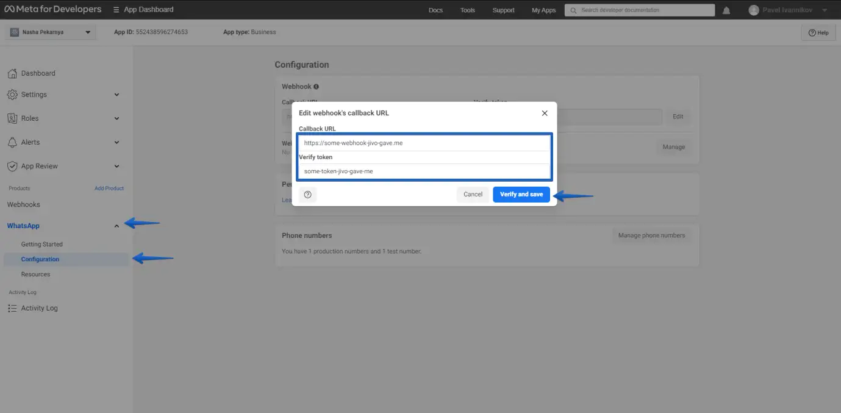Viewport: 841px width, 413px height.
Task: Click the Verify token input field
Action: (x=424, y=171)
